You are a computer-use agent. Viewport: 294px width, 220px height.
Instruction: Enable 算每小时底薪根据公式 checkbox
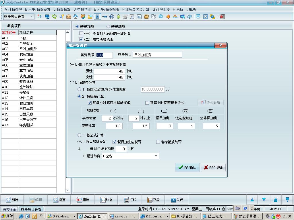coord(147,103)
